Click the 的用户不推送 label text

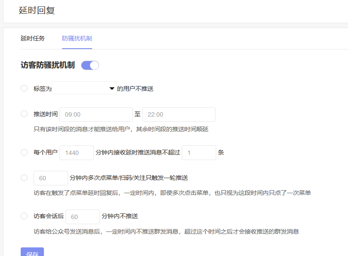tap(135, 89)
